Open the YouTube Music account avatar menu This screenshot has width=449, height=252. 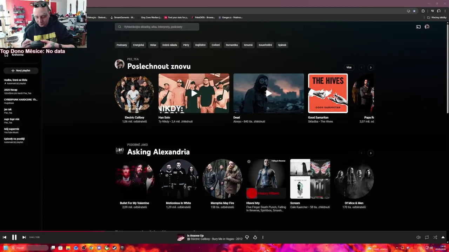click(427, 27)
